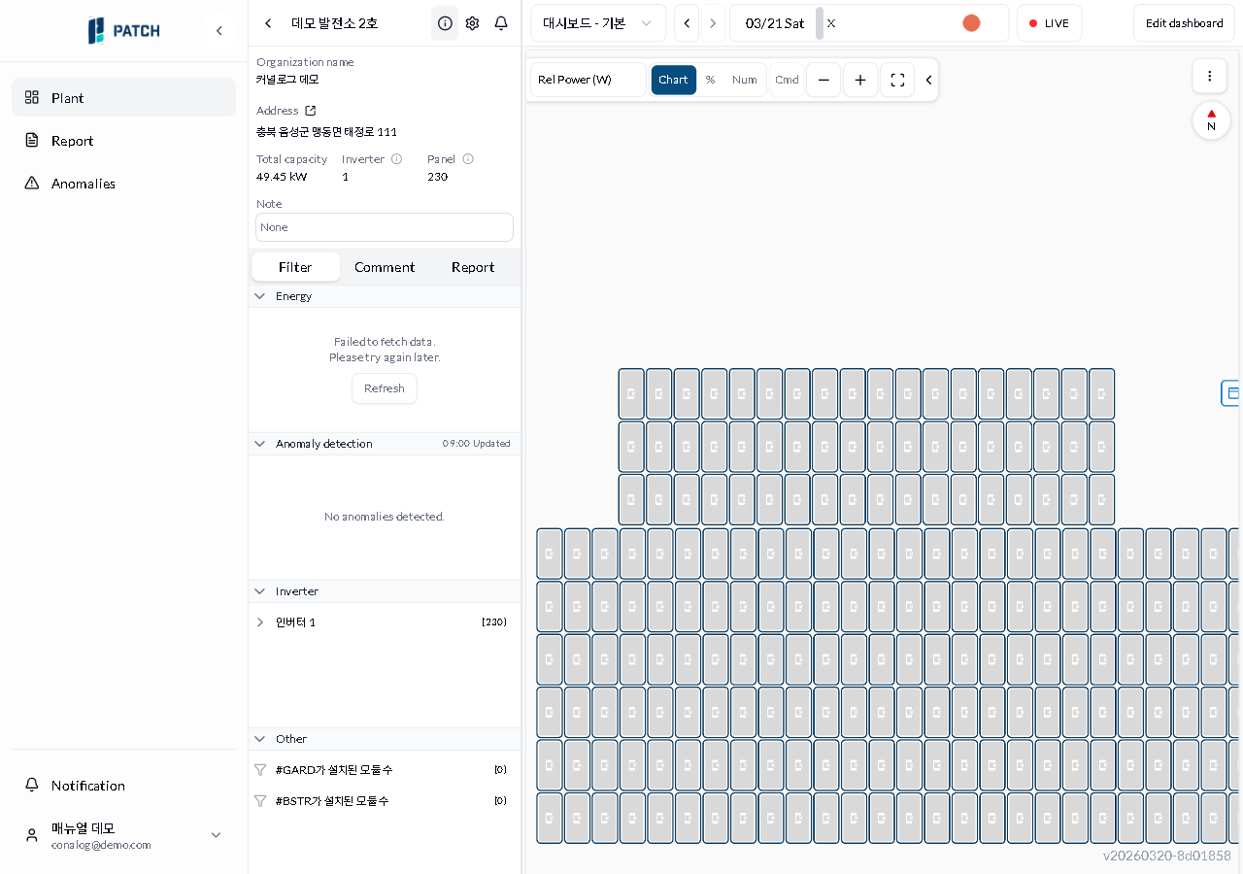
Task: Click the Refresh button
Action: click(385, 388)
